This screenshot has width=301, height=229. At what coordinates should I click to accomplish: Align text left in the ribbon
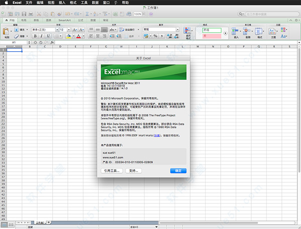(x=91, y=36)
